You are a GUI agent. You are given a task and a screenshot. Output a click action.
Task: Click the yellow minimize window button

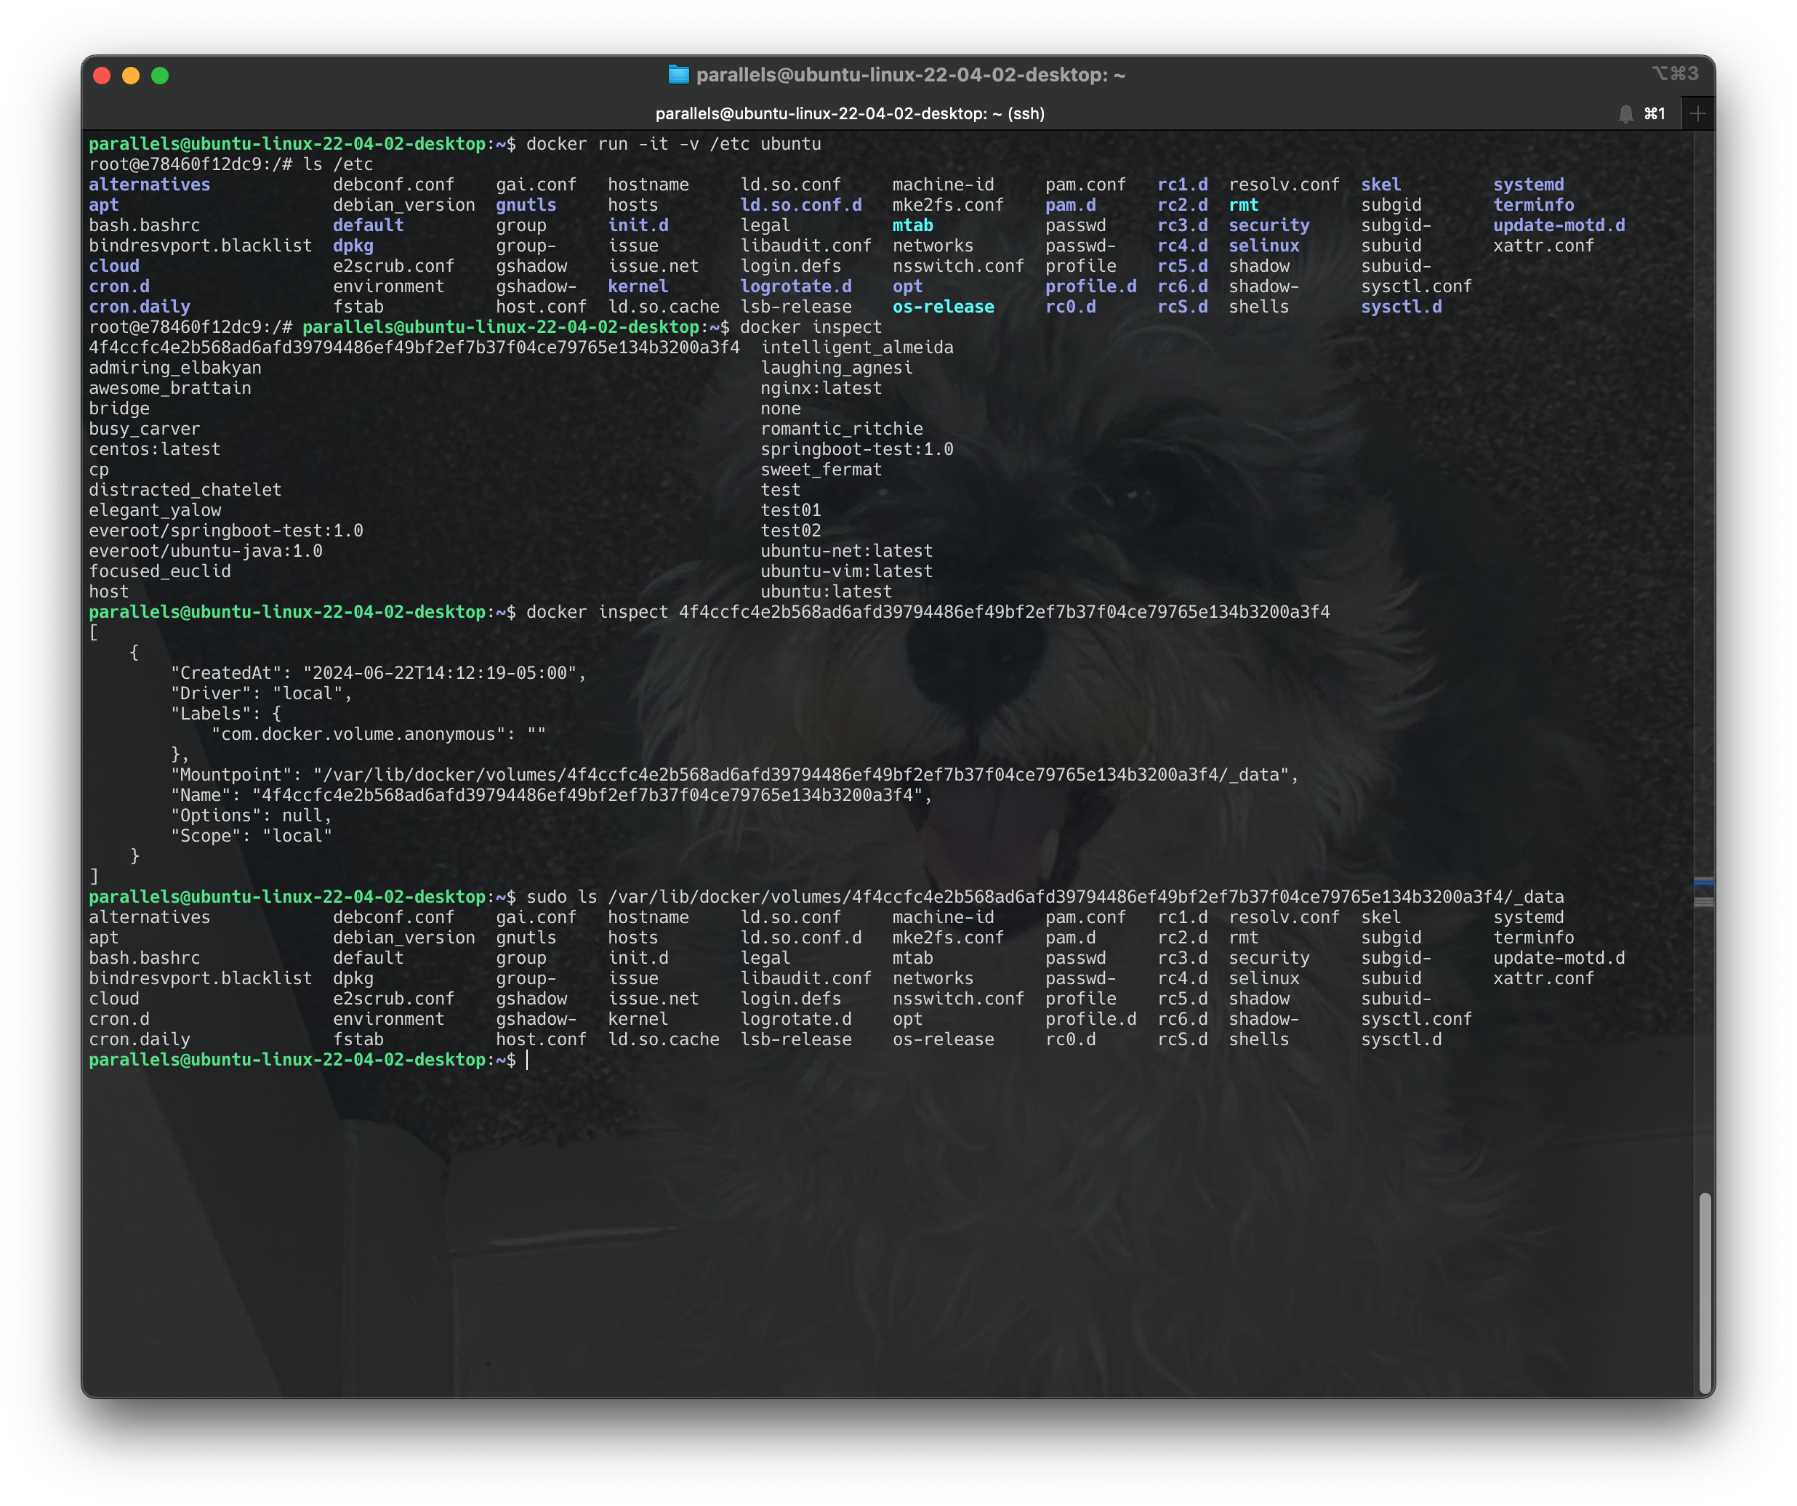coord(131,76)
